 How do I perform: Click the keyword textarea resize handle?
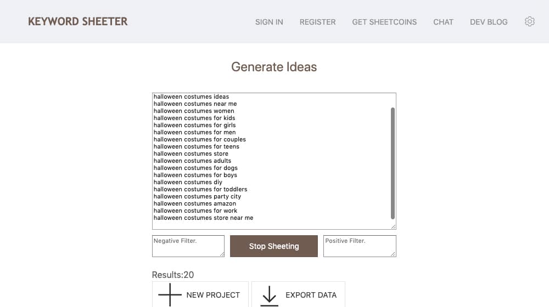[x=393, y=226]
